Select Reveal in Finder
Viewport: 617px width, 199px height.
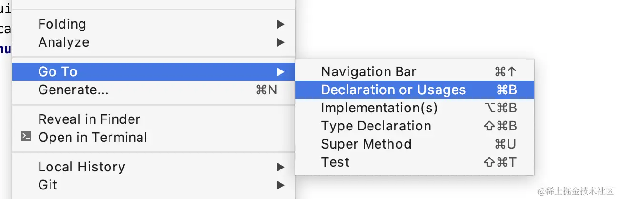(154, 119)
